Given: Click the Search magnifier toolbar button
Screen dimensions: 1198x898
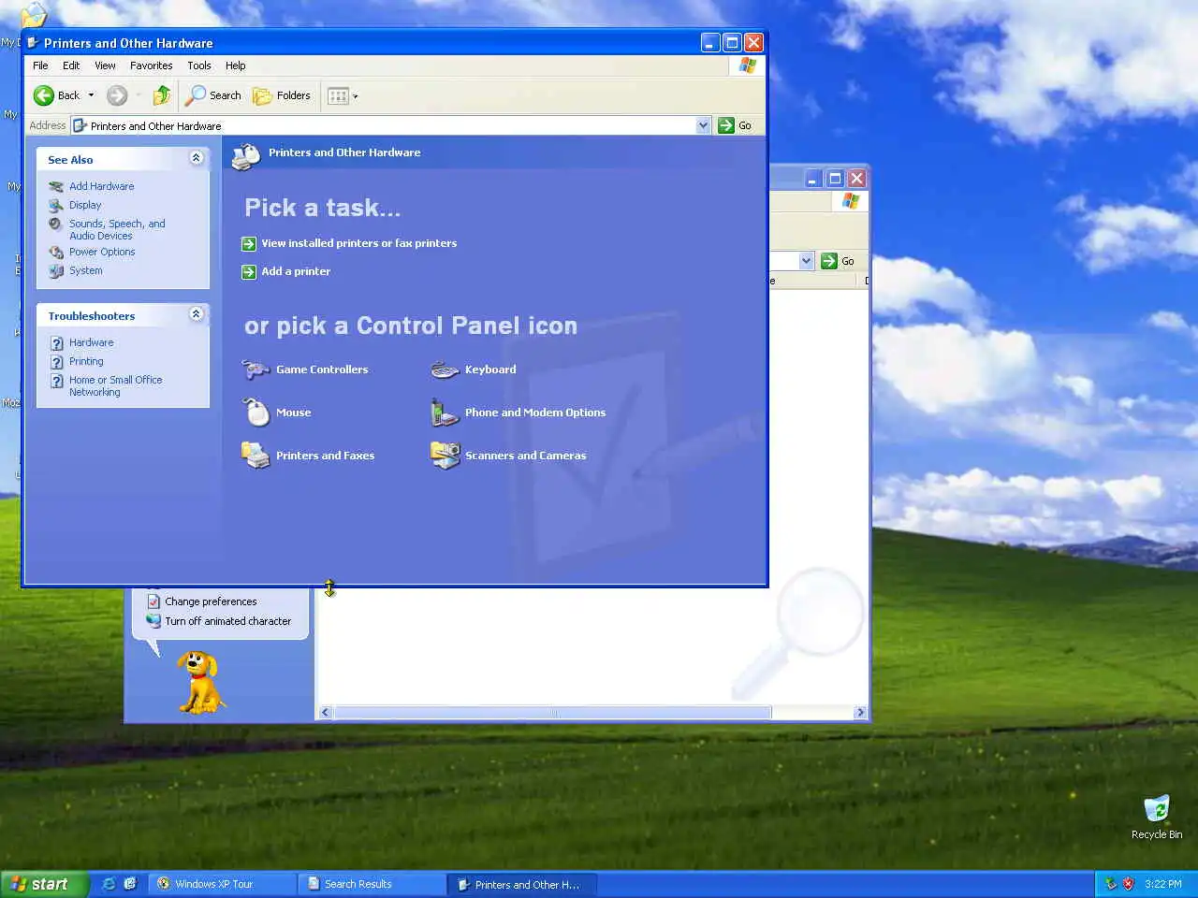Looking at the screenshot, I should click(213, 95).
